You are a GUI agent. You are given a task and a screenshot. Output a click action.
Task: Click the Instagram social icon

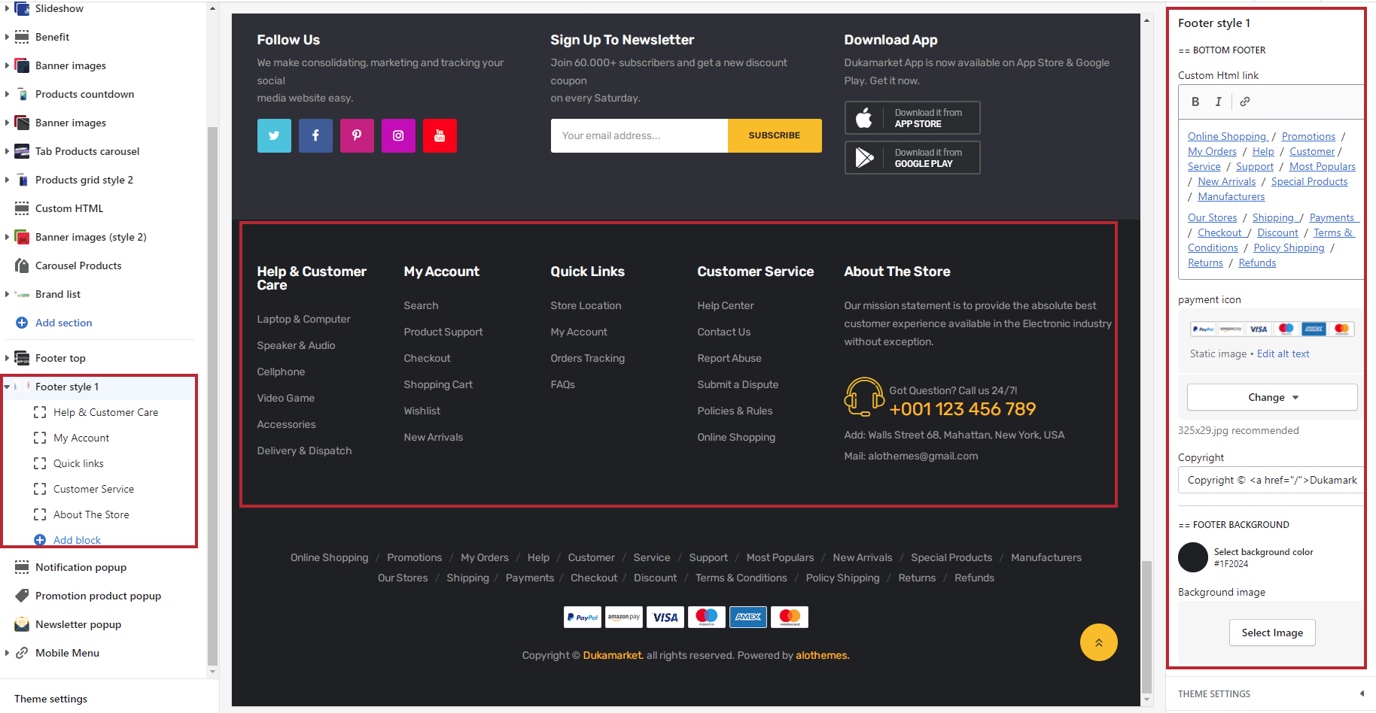398,135
